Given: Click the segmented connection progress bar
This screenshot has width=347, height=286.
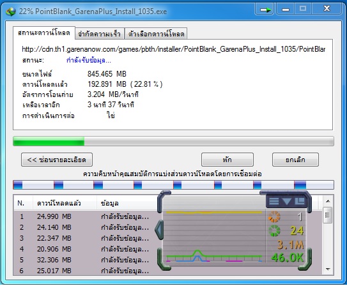Looking at the screenshot, I should (x=173, y=184).
